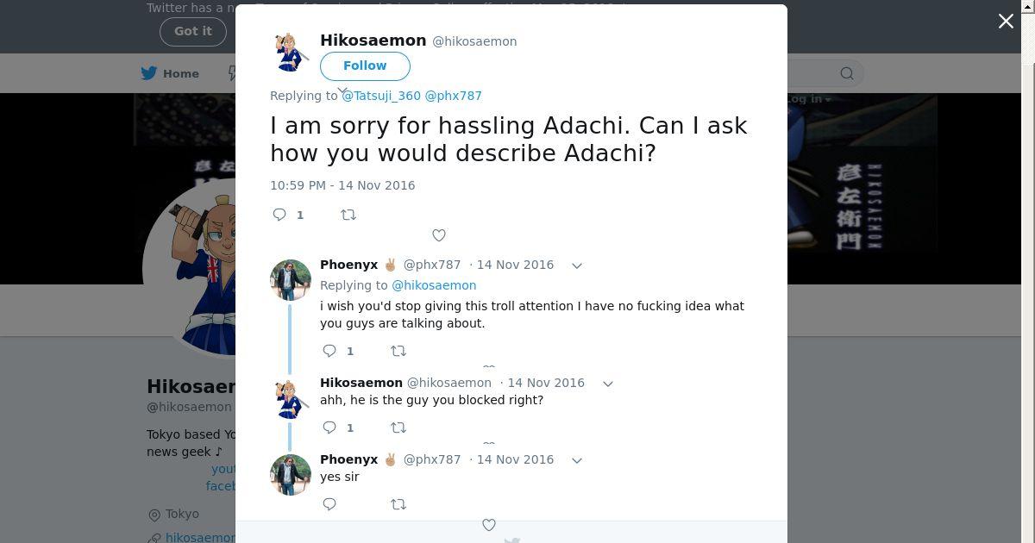Click Phoenyx's avatar on first reply

coord(291,279)
